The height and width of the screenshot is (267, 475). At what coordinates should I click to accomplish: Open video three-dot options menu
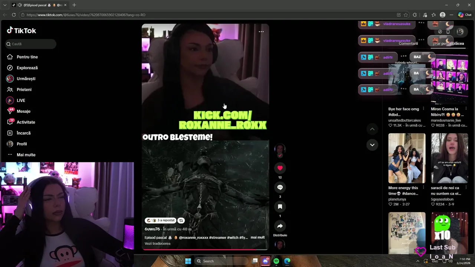point(261,32)
